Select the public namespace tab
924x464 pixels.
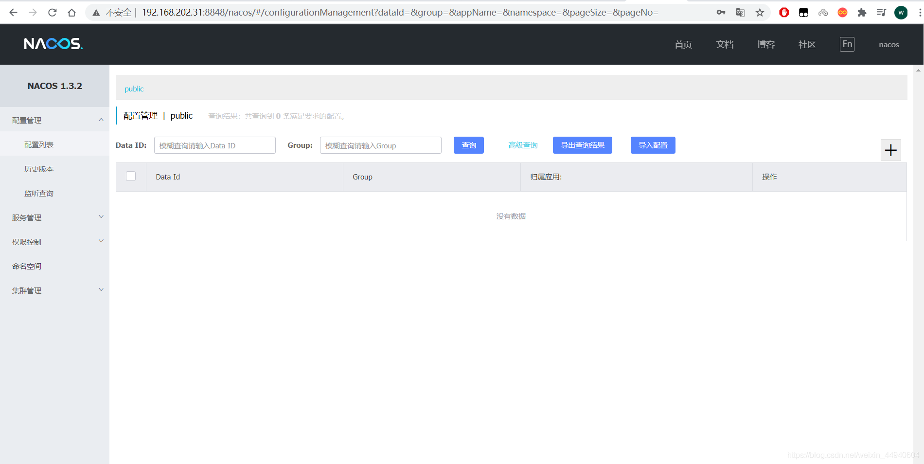134,89
